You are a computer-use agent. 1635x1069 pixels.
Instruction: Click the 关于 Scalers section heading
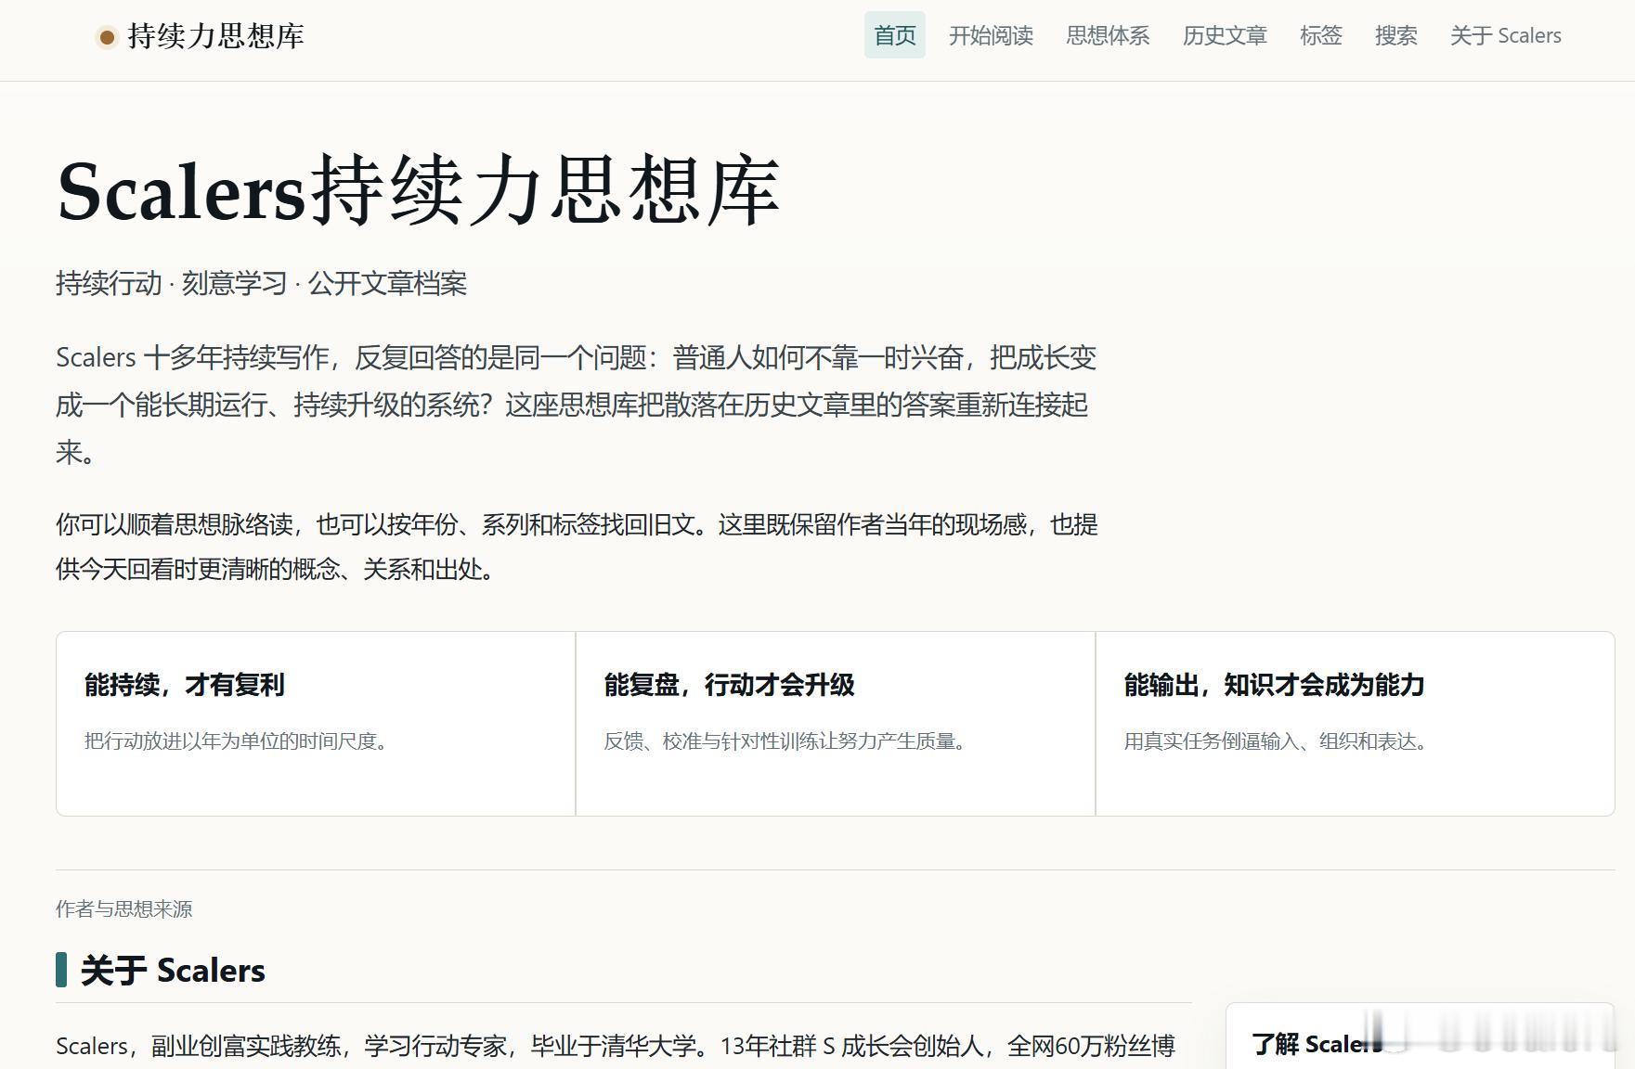(173, 970)
